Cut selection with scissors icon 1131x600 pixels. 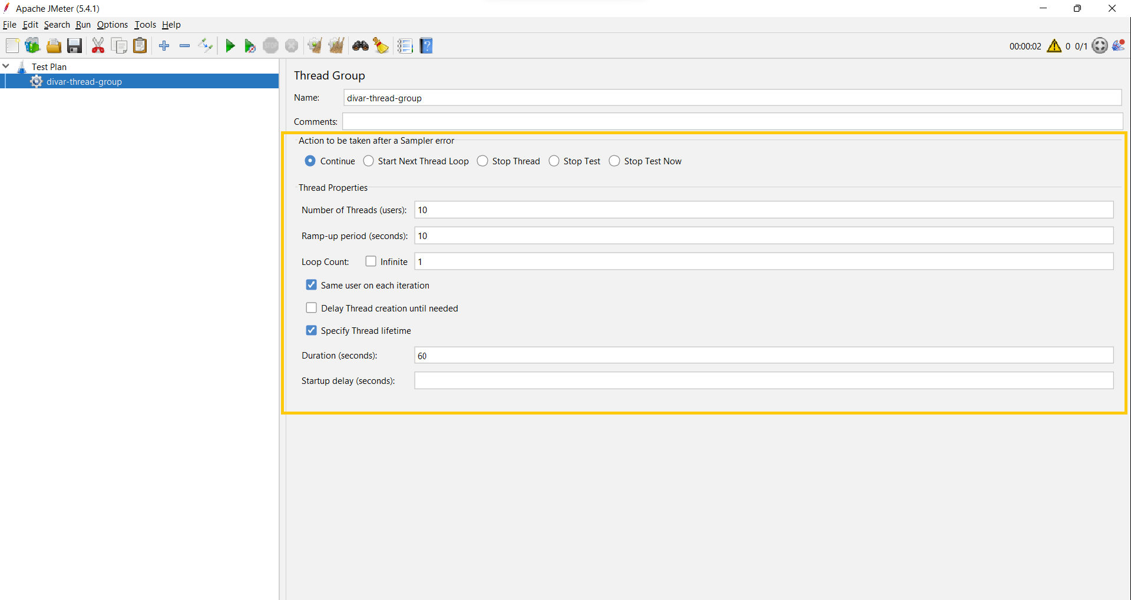[x=98, y=46]
